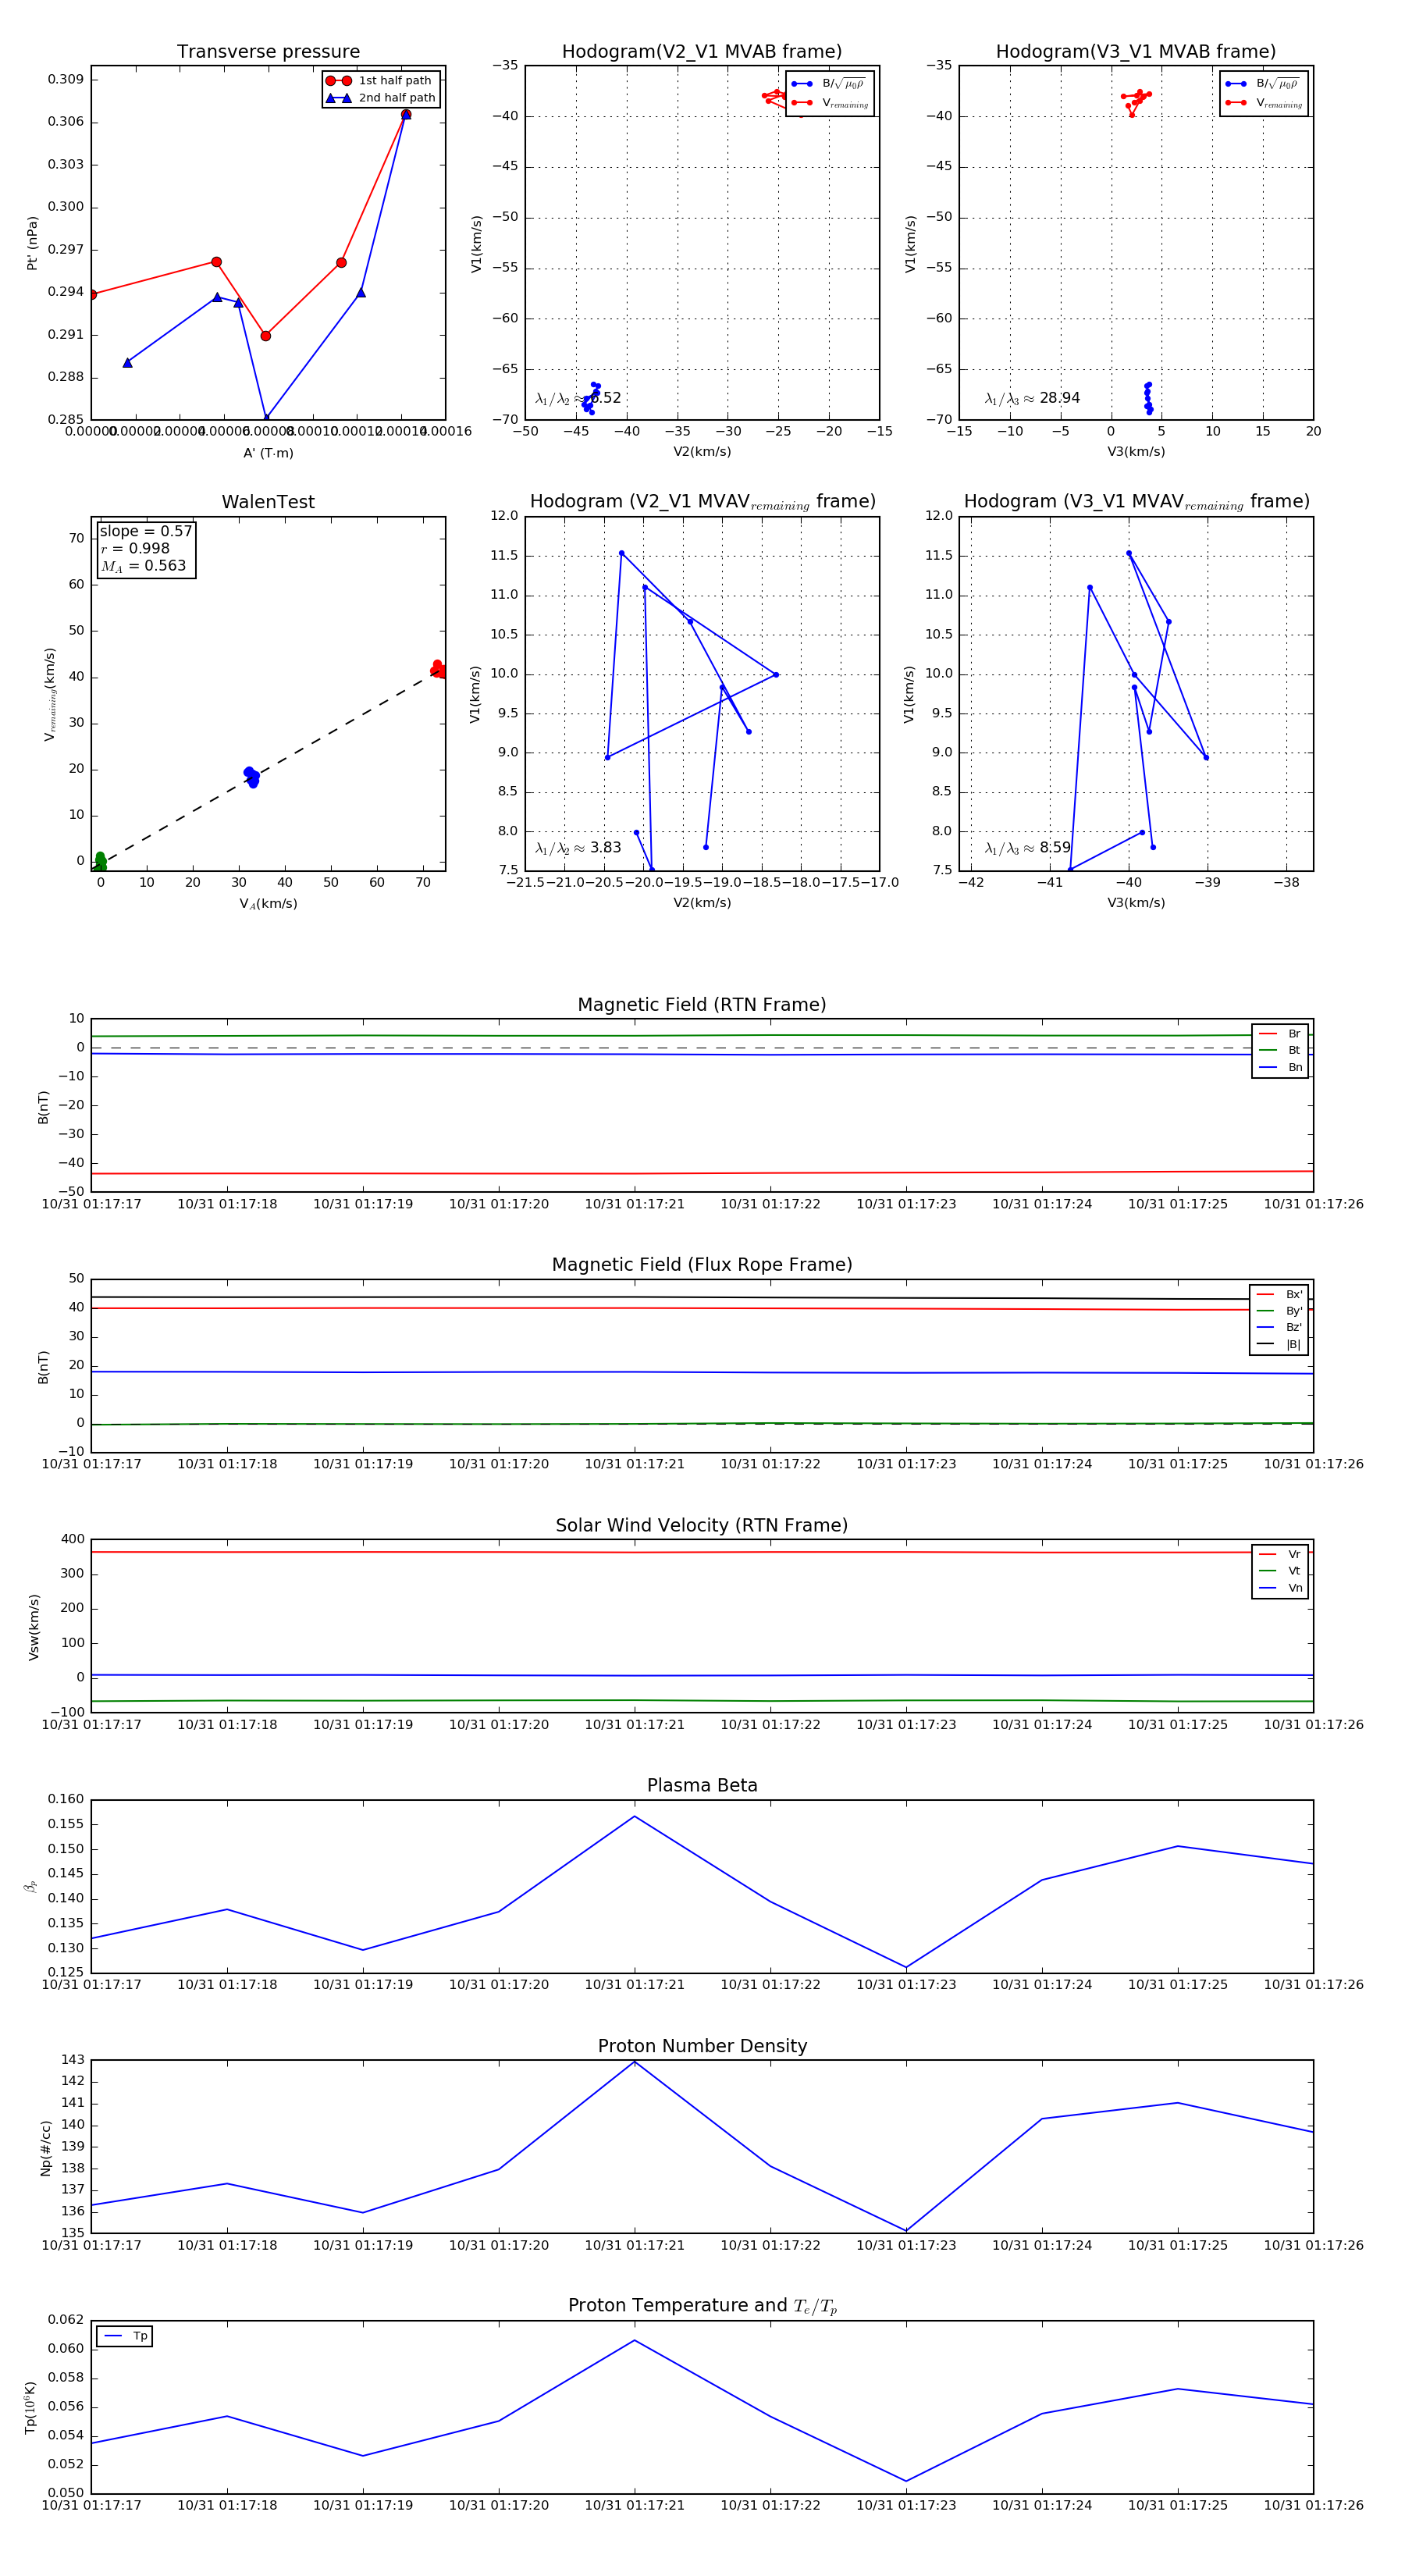The width and height of the screenshot is (1405, 2576).
Task: Click the green cluster at WalenTest origin
Action: point(100,861)
